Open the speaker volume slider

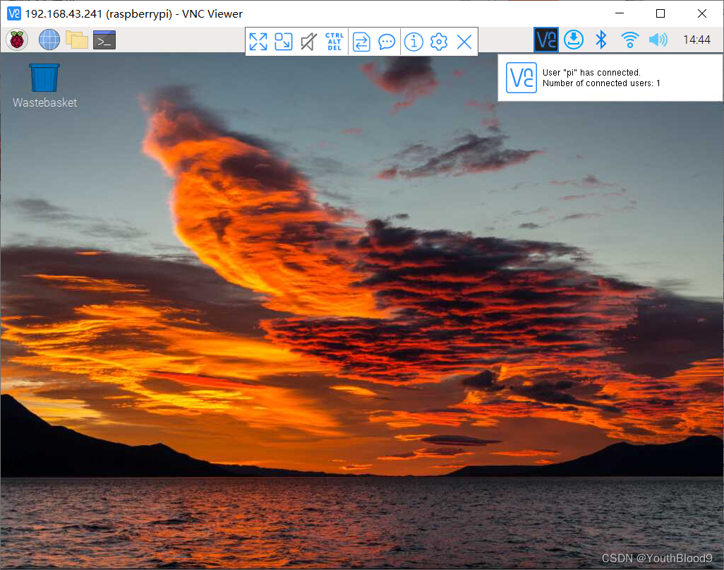[x=658, y=40]
